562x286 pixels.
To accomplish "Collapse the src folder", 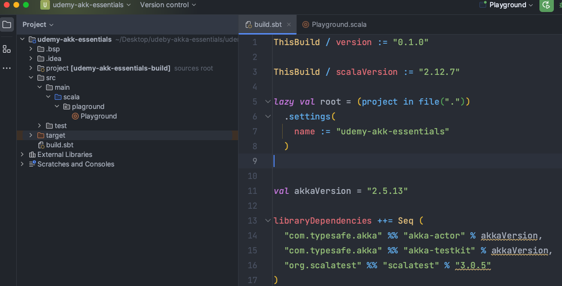I will coord(31,77).
